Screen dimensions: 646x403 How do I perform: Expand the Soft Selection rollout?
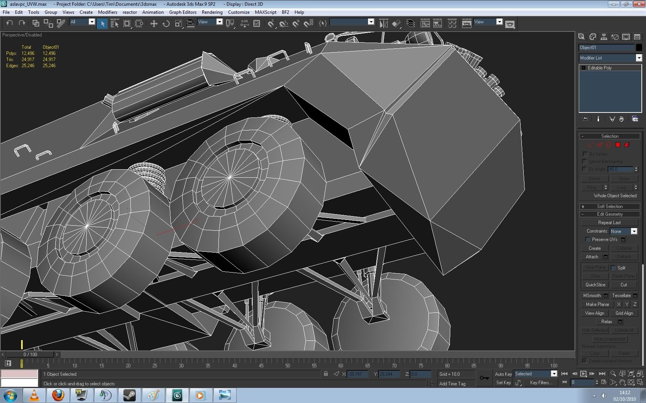(610, 206)
